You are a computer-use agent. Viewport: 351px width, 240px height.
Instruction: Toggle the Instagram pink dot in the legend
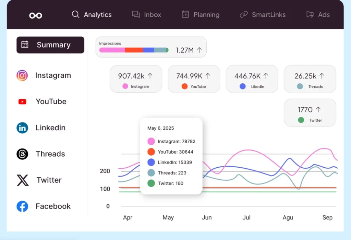pyautogui.click(x=151, y=141)
